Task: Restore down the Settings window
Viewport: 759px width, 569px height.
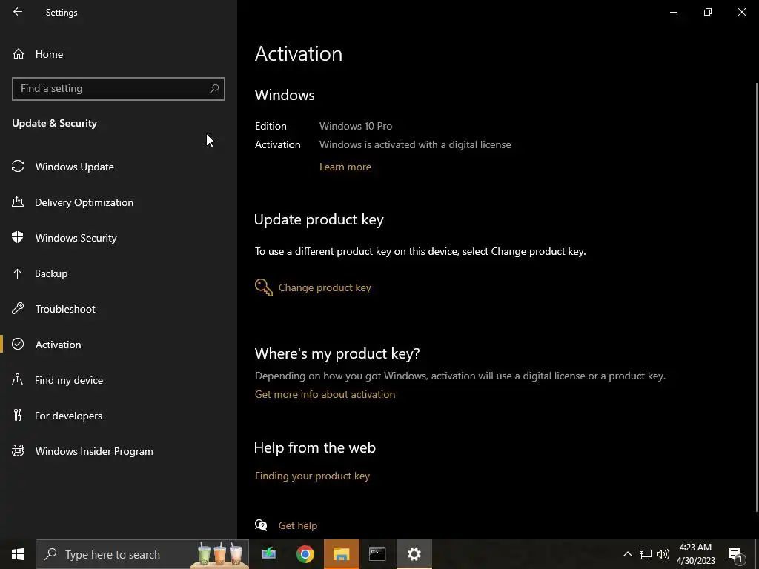Action: click(708, 12)
